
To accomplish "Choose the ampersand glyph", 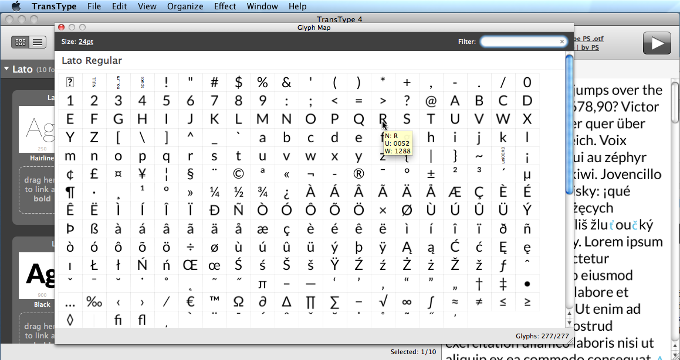I will coord(286,82).
